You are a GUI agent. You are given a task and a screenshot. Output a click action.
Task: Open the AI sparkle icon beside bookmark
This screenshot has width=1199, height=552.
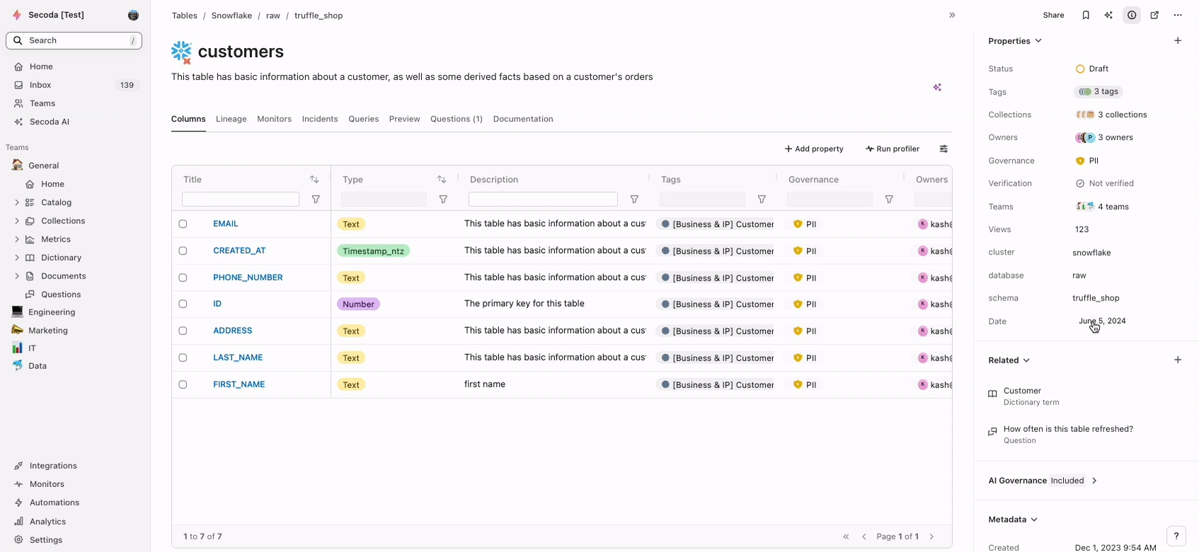(x=1108, y=15)
